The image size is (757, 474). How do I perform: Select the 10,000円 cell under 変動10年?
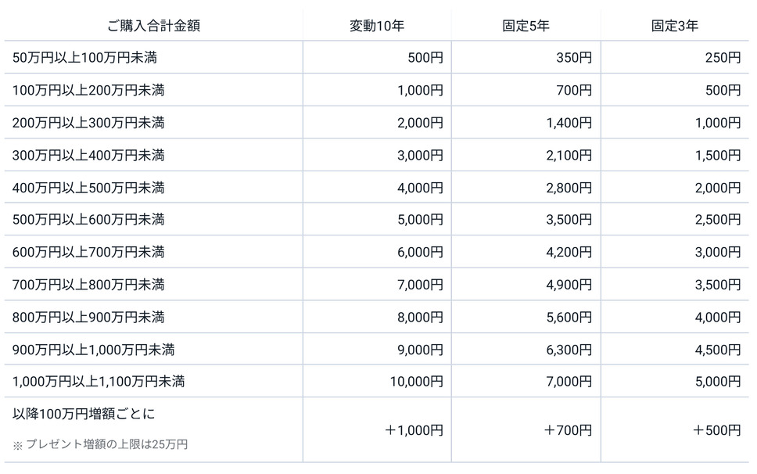click(417, 382)
